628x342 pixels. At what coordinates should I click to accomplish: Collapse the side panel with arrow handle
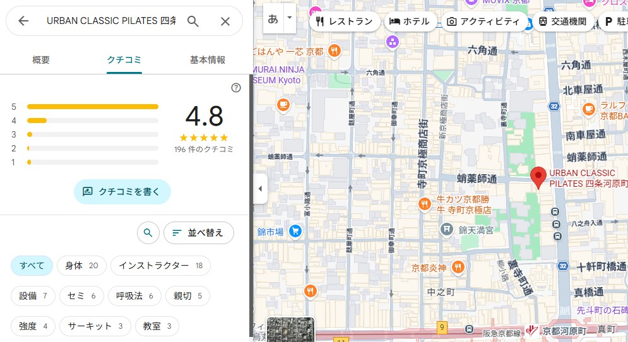pos(260,189)
